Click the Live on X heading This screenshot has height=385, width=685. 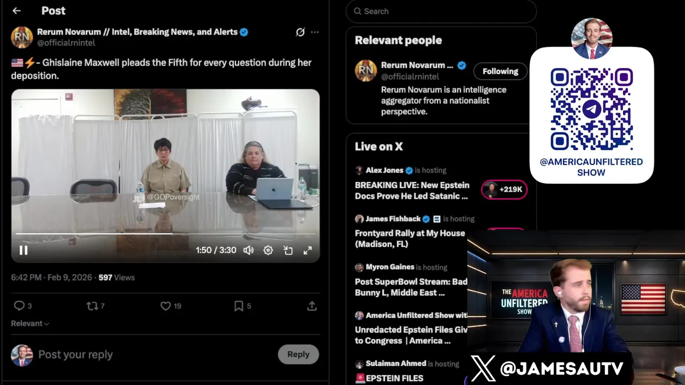379,147
